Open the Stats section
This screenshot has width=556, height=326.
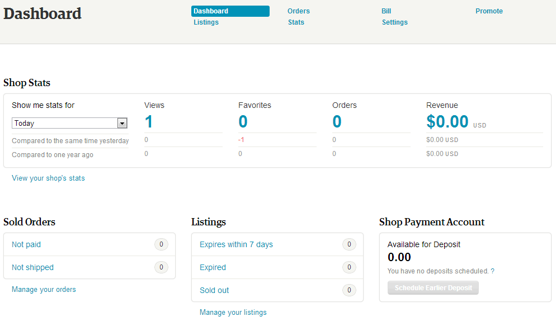coord(295,22)
